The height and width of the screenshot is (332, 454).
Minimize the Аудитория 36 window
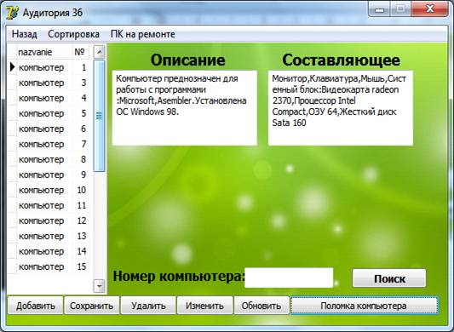pyautogui.click(x=379, y=9)
